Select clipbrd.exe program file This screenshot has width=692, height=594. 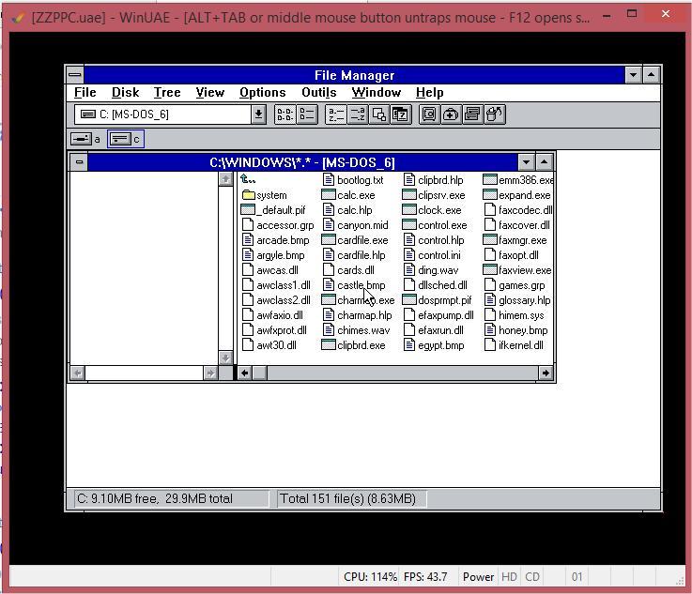[x=353, y=344]
